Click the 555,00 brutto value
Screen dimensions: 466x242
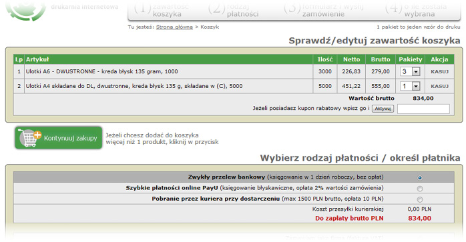(x=381, y=86)
